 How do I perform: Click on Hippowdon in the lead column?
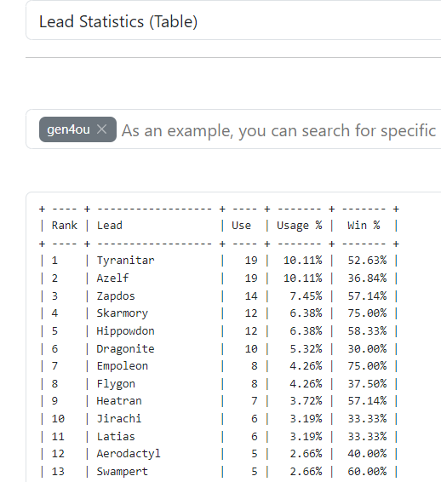126,331
